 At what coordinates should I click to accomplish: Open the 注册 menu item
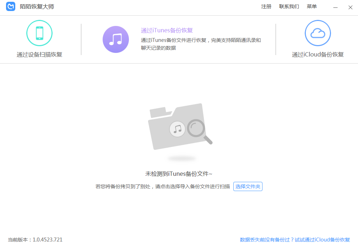(x=266, y=7)
